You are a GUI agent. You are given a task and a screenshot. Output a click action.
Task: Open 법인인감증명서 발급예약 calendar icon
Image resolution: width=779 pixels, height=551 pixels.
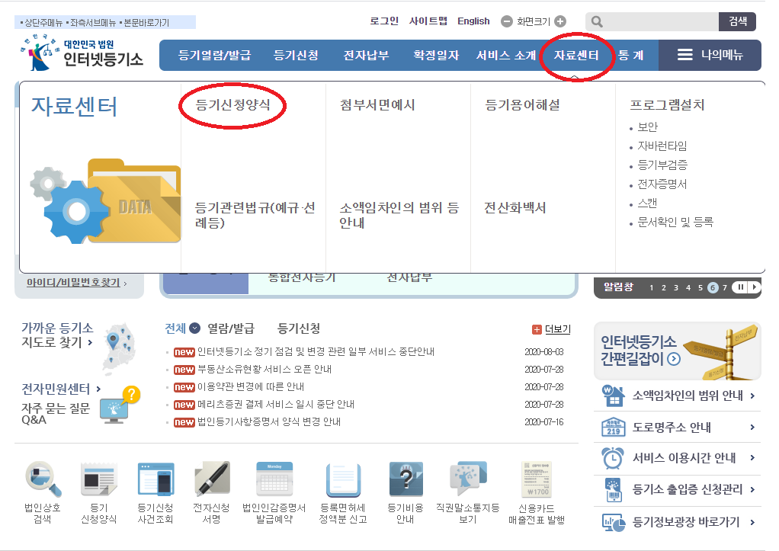tap(274, 479)
